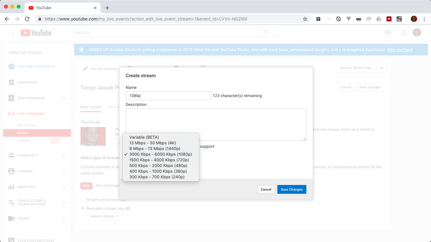Click the stream Name input field

click(x=168, y=96)
